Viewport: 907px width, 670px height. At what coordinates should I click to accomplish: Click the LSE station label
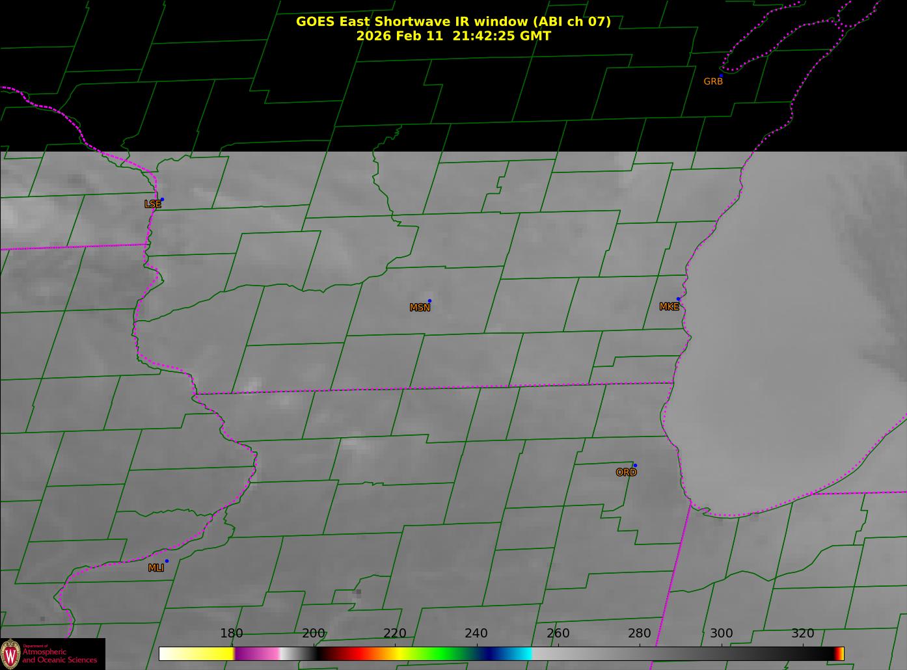[x=153, y=204]
